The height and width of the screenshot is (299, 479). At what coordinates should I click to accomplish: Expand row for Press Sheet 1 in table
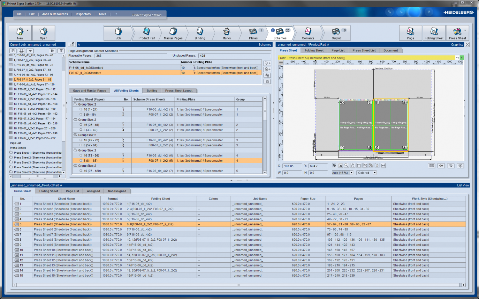[x=14, y=204]
